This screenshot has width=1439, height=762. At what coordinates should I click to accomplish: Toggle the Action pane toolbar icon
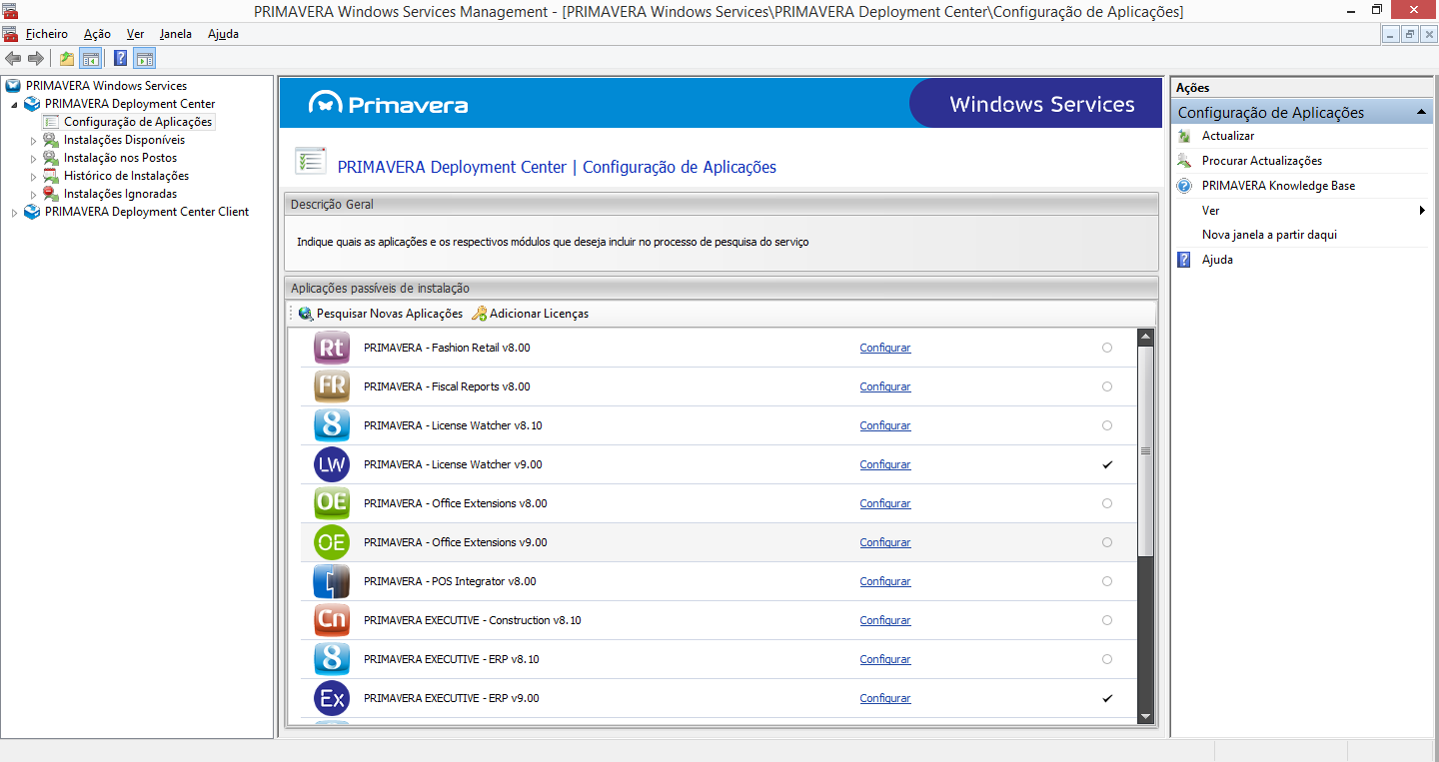point(144,58)
